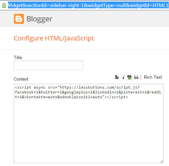This screenshot has width=169, height=166.
Task: Apply bold formatting with the b button
Action: tap(117, 77)
